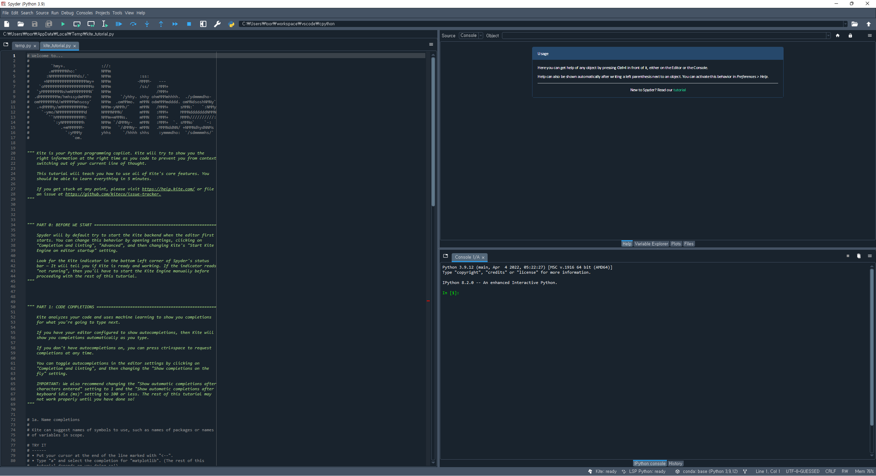Toggle the Help pane lock icon
Viewport: 876px width, 476px height.
click(x=850, y=36)
